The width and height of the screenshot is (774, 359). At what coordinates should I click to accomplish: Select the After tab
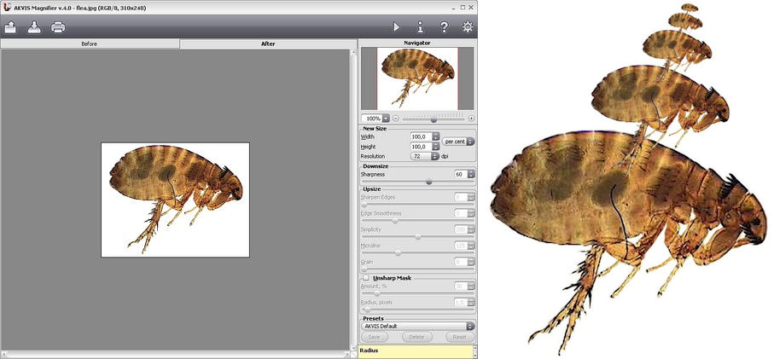click(x=267, y=43)
